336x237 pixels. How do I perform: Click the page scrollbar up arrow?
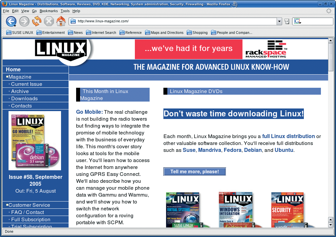(331, 40)
